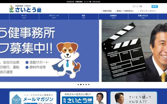Select the first carousel dot
The width and height of the screenshot is (167, 104).
coord(78,84)
